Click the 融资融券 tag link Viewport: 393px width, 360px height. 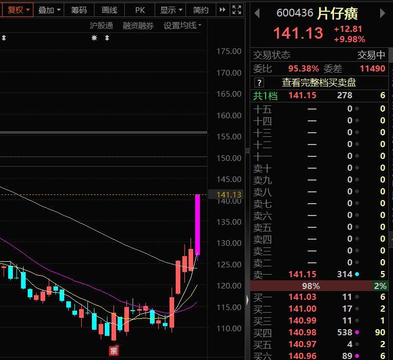(x=138, y=25)
